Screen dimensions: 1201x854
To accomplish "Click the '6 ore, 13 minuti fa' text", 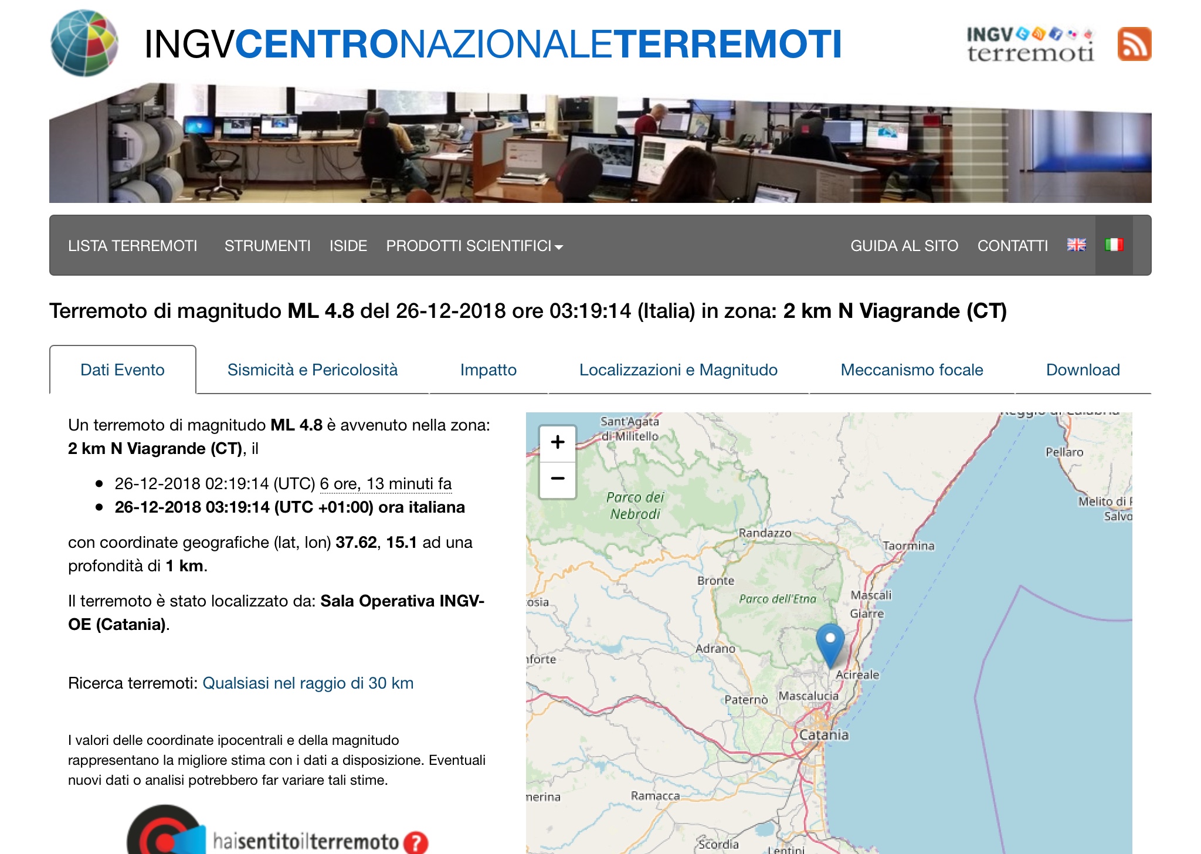I will click(386, 484).
